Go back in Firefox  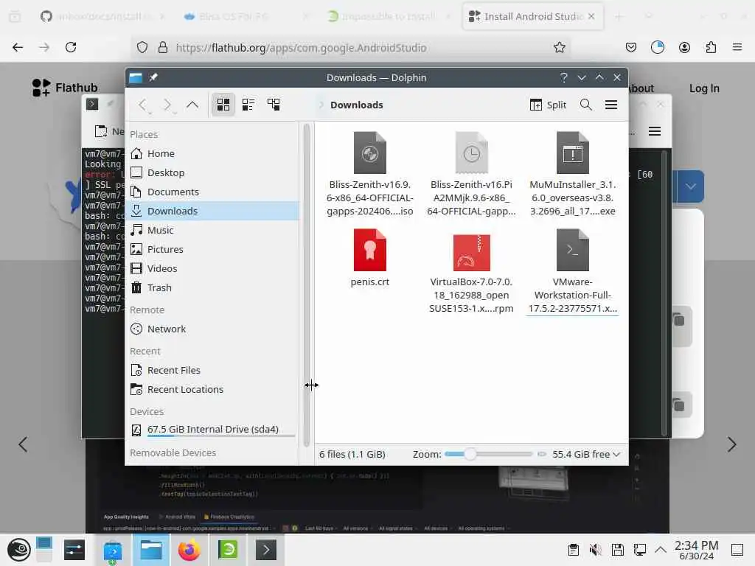(18, 47)
